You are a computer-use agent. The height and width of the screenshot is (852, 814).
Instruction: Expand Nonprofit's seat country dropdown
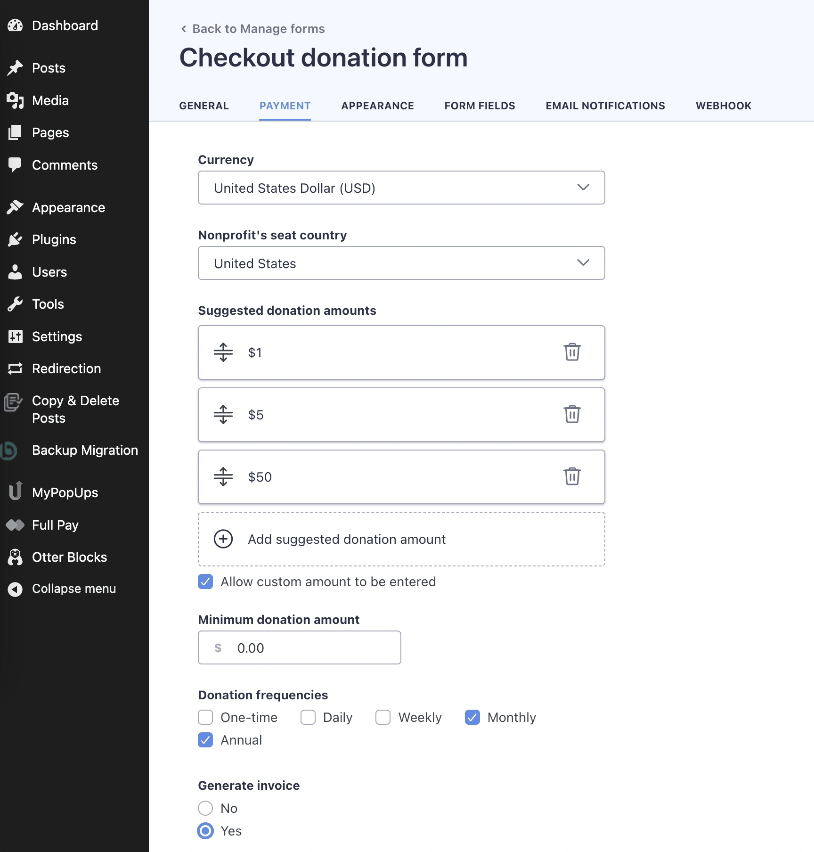click(x=401, y=263)
